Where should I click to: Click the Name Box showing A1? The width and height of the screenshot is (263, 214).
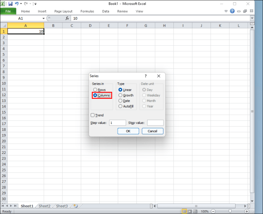coord(21,18)
